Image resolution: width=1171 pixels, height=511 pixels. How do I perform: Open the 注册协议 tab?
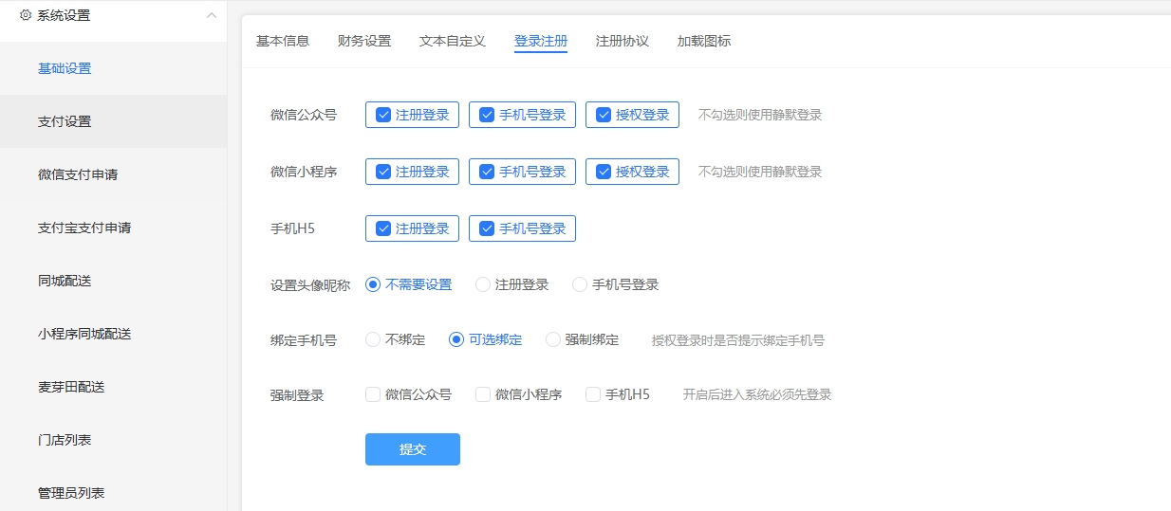[623, 41]
